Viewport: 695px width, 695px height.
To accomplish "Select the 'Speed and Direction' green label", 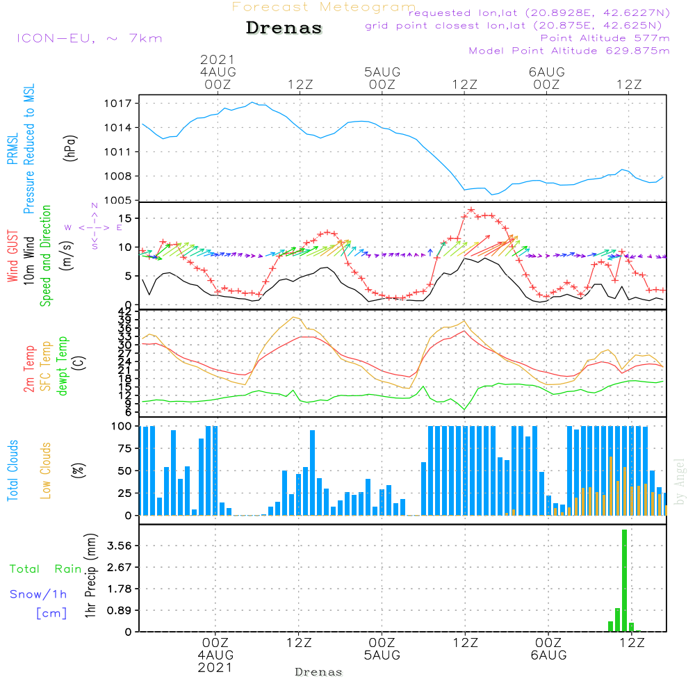I will pyautogui.click(x=45, y=256).
